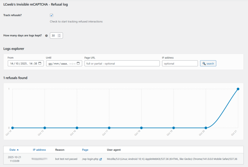Image resolution: width=248 pixels, height=167 pixels.
Task: Click the help icon beside log retention days
Action: pos(46,36)
